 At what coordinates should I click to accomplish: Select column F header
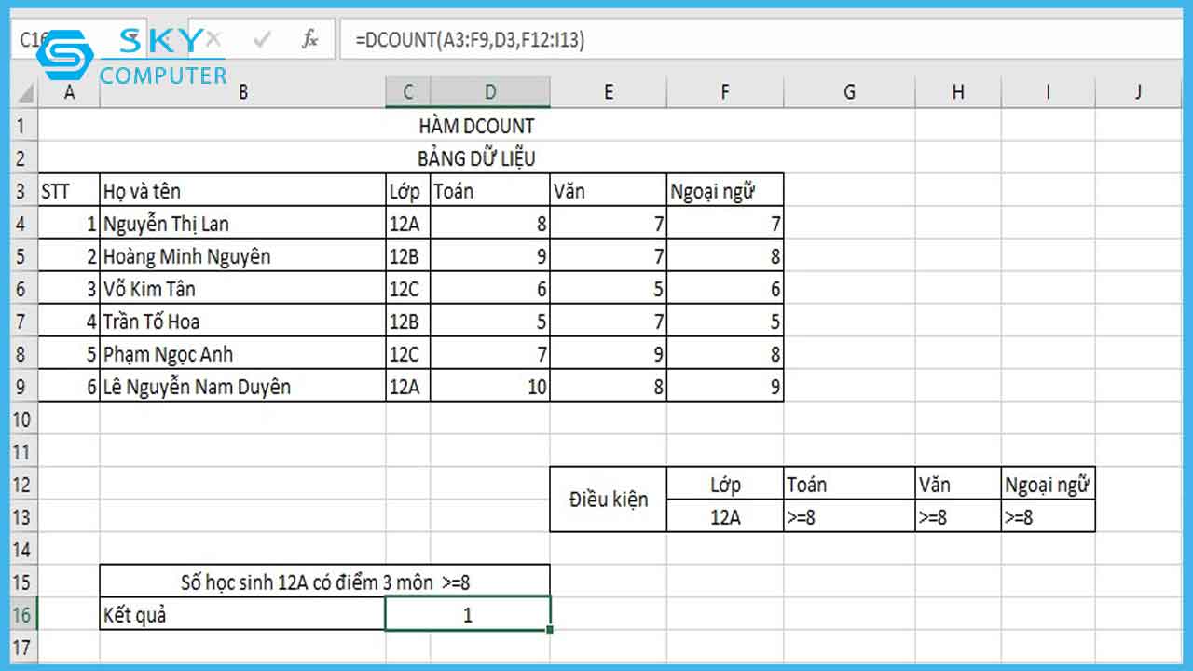(x=725, y=92)
